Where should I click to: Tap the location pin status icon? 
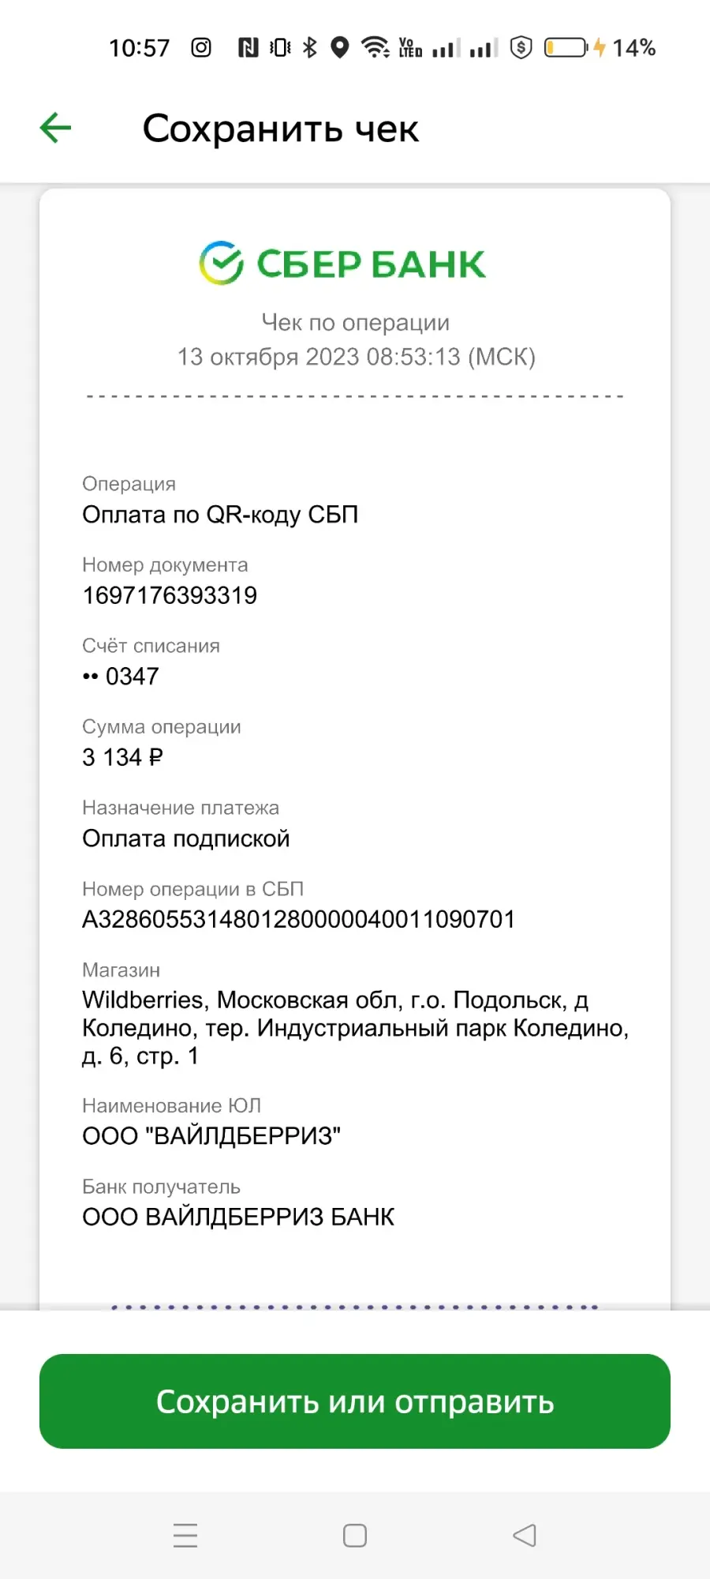340,48
